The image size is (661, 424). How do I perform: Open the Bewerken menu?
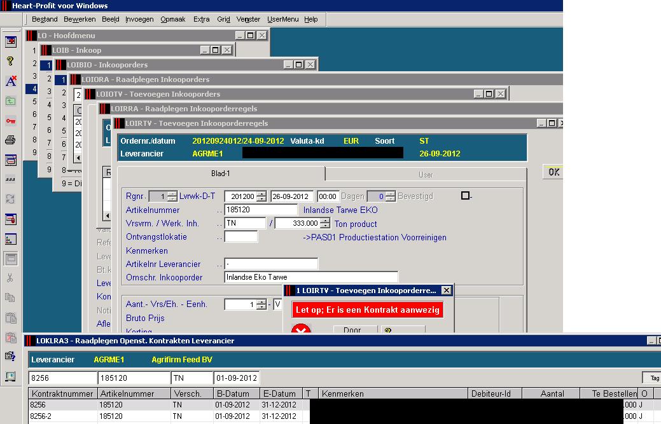coord(80,19)
